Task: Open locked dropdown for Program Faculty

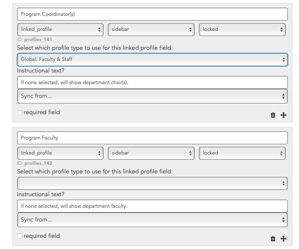Action: click(242, 153)
